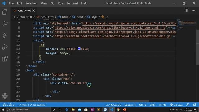
Task: Click line number 19 in the gutter
Action: 18,75
